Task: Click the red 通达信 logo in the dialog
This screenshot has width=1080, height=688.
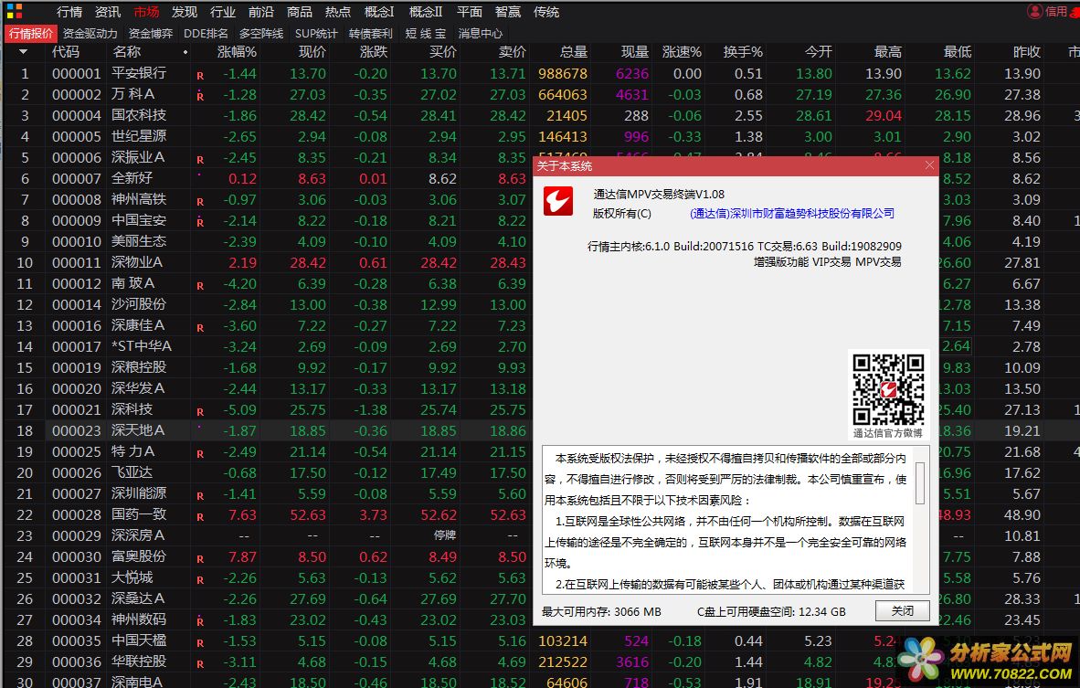Action: (558, 201)
